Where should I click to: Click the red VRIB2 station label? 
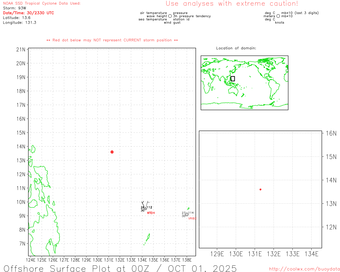192,219
